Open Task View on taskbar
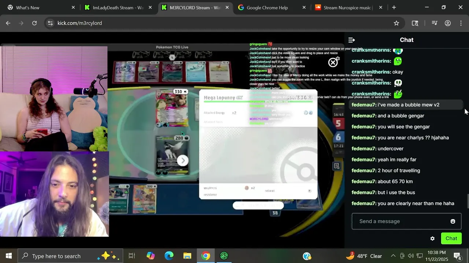This screenshot has width=469, height=263. point(132,256)
